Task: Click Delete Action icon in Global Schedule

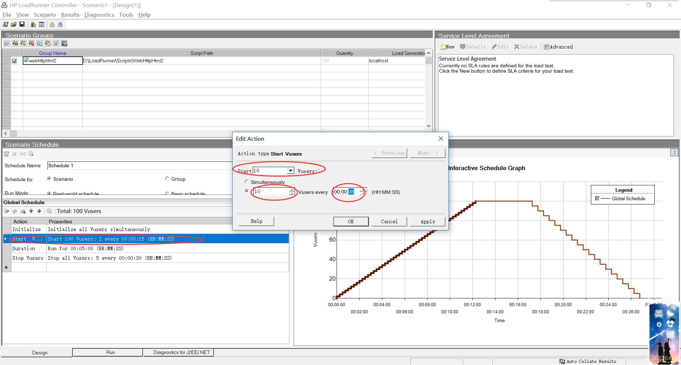Action: click(x=23, y=211)
